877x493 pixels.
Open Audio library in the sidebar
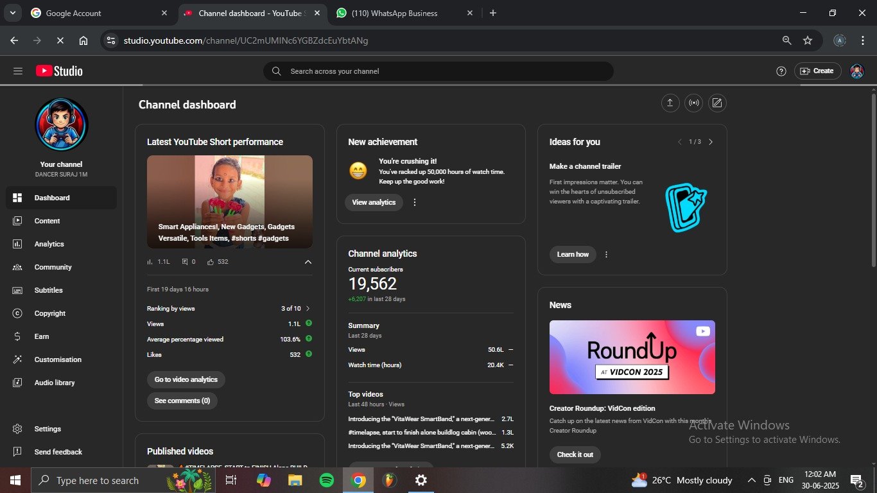[61, 383]
